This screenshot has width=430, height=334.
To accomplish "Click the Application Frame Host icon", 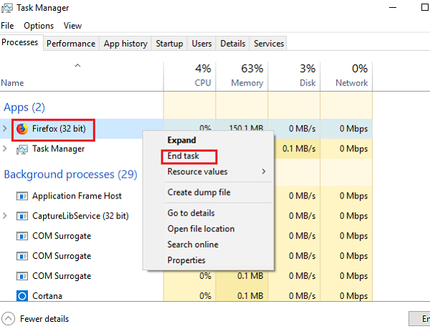I will pyautogui.click(x=22, y=196).
